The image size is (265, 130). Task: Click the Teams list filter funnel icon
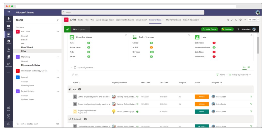[58, 20]
